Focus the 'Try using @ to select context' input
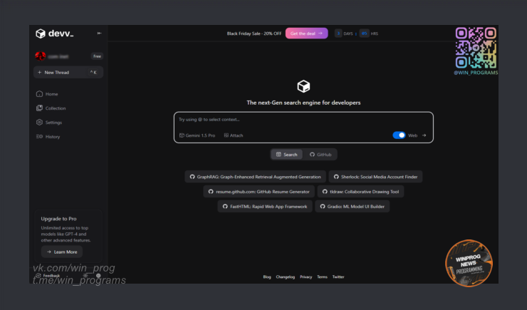527x310 pixels. 303,120
